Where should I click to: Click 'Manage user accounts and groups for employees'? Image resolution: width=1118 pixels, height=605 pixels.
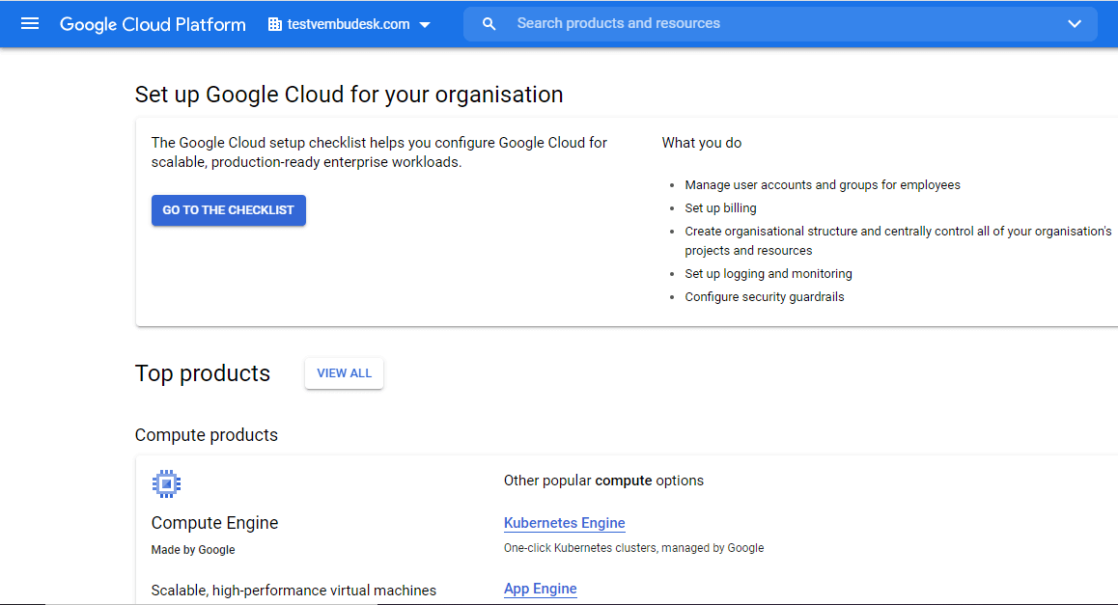coord(823,185)
